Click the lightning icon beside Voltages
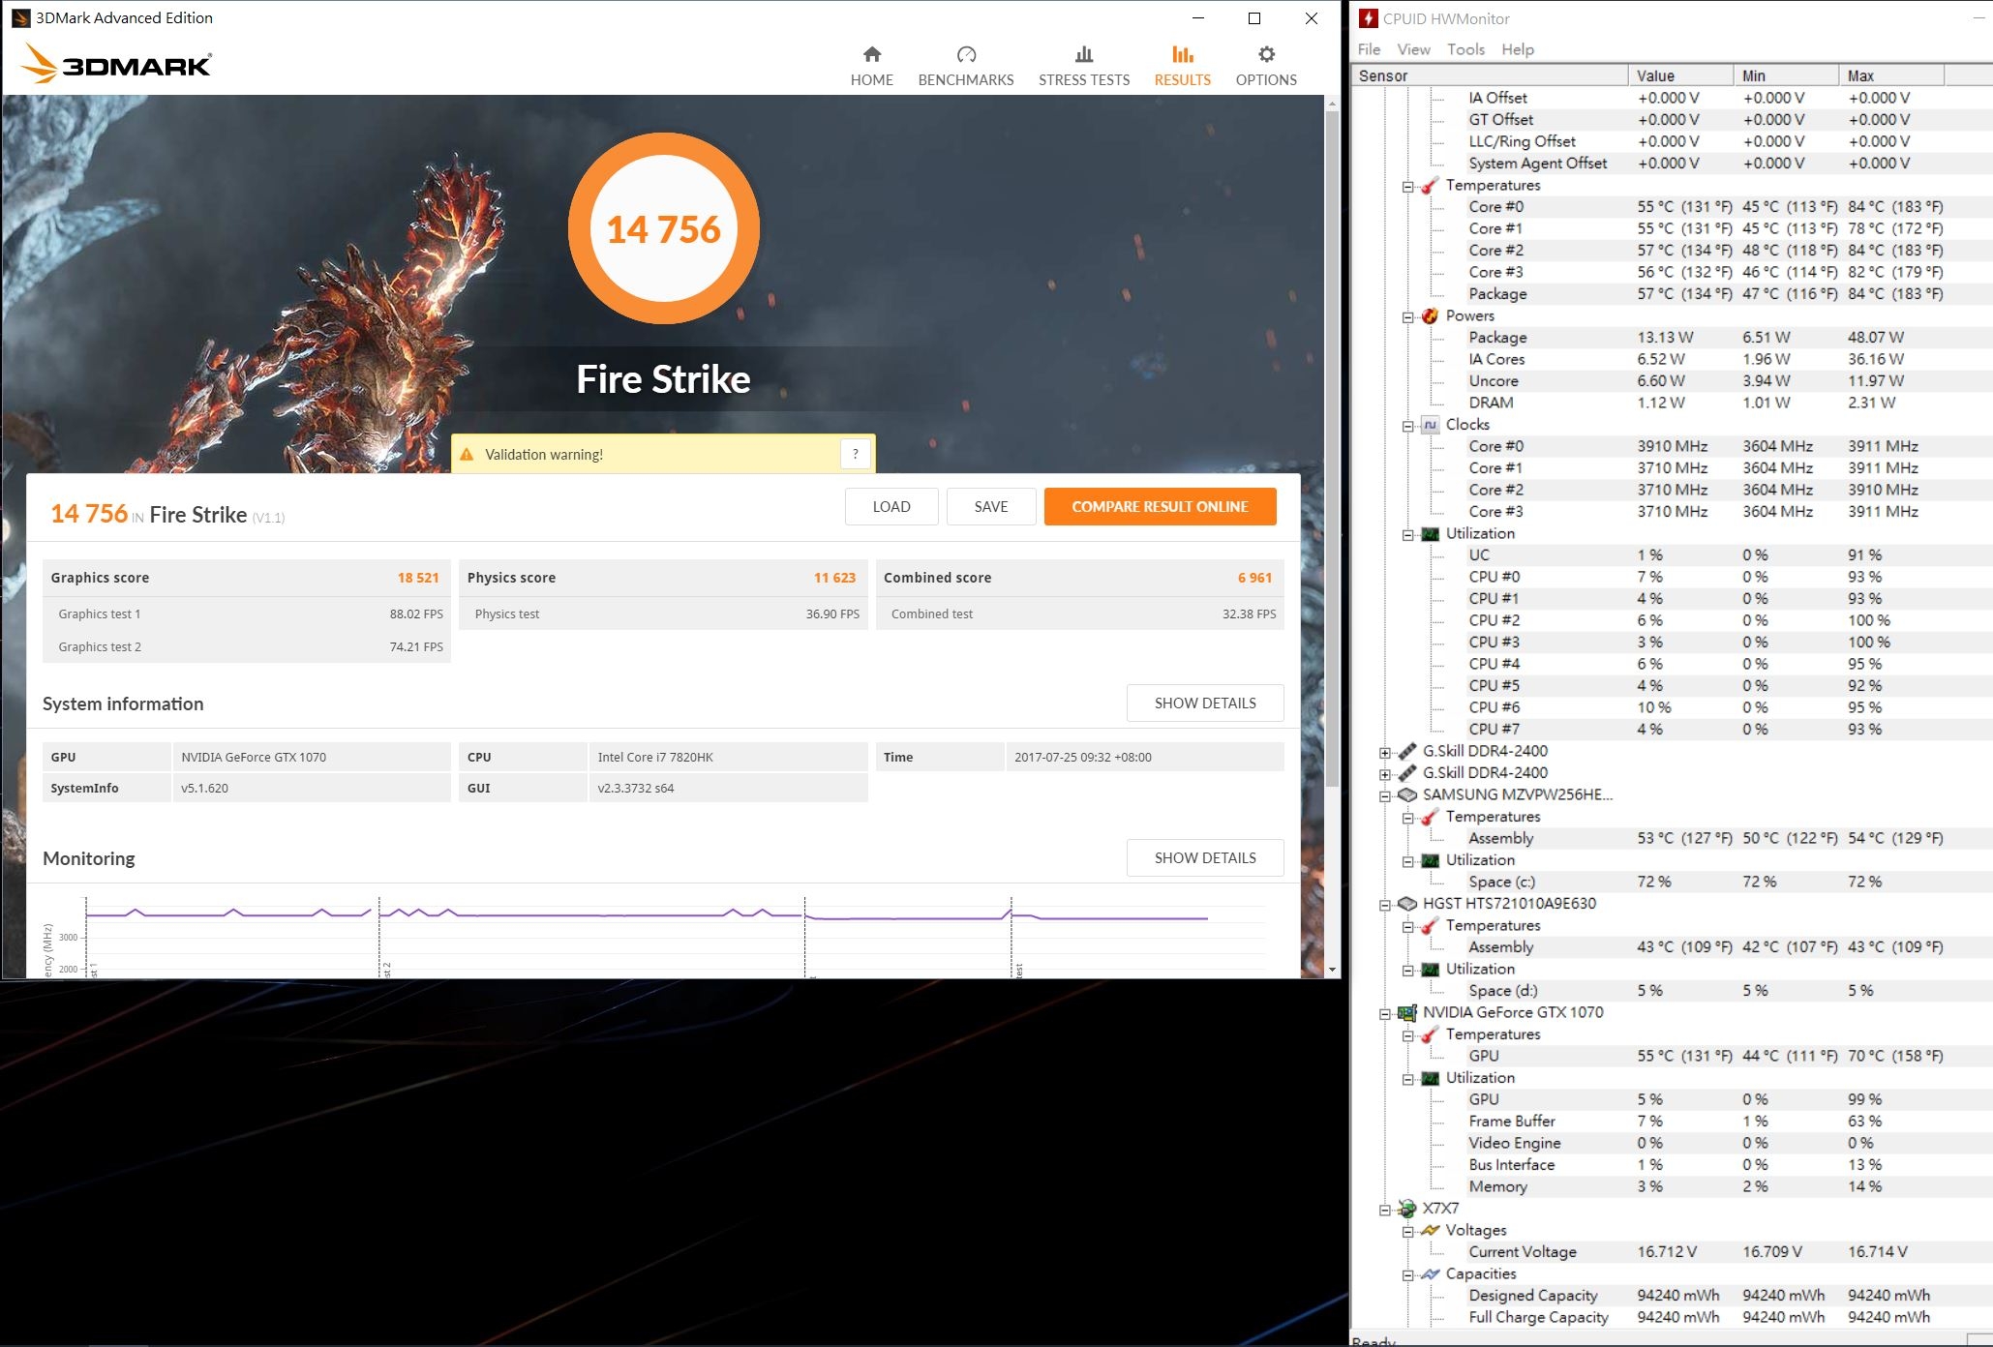The height and width of the screenshot is (1347, 1993). [x=1430, y=1230]
